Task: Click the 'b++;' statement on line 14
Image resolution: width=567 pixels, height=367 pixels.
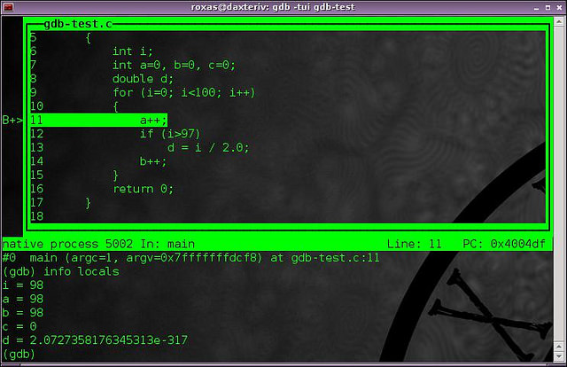Action: coord(152,161)
